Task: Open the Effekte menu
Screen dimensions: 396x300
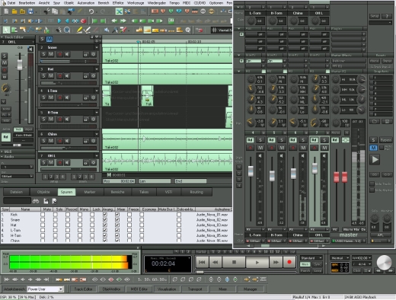Action: click(118, 3)
